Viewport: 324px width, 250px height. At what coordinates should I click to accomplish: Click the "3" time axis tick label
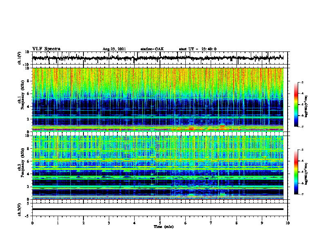click(109, 223)
